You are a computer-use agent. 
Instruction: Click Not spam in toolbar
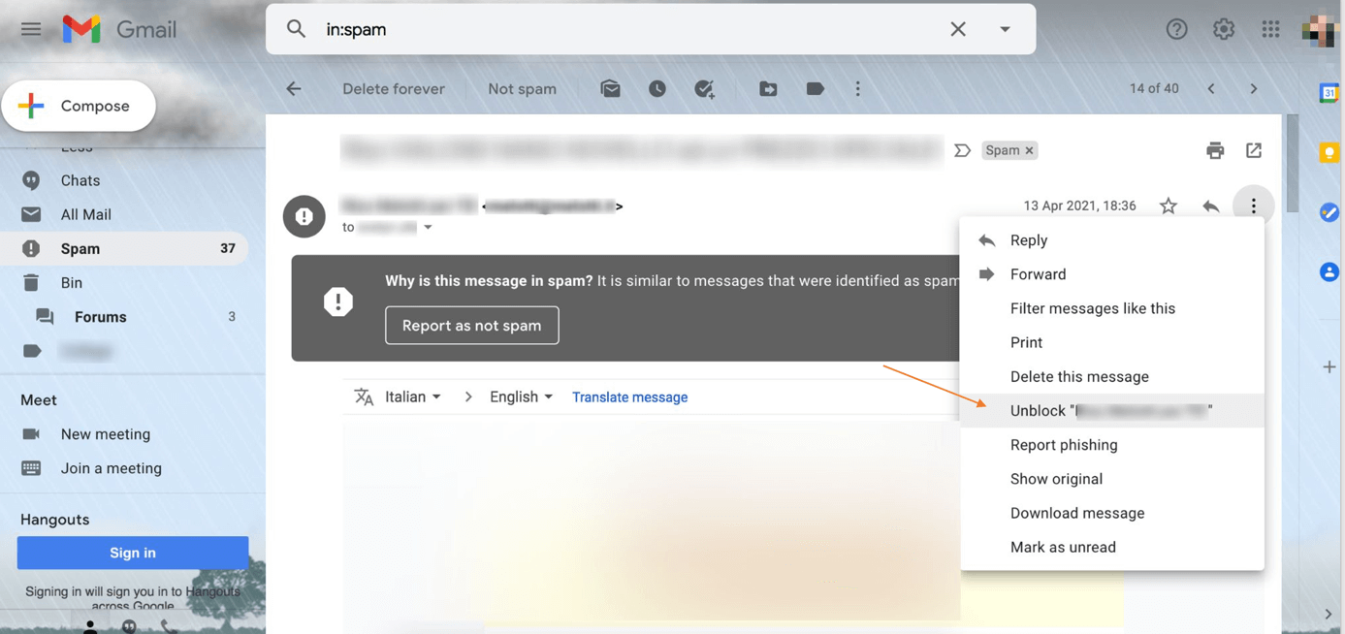pyautogui.click(x=522, y=88)
